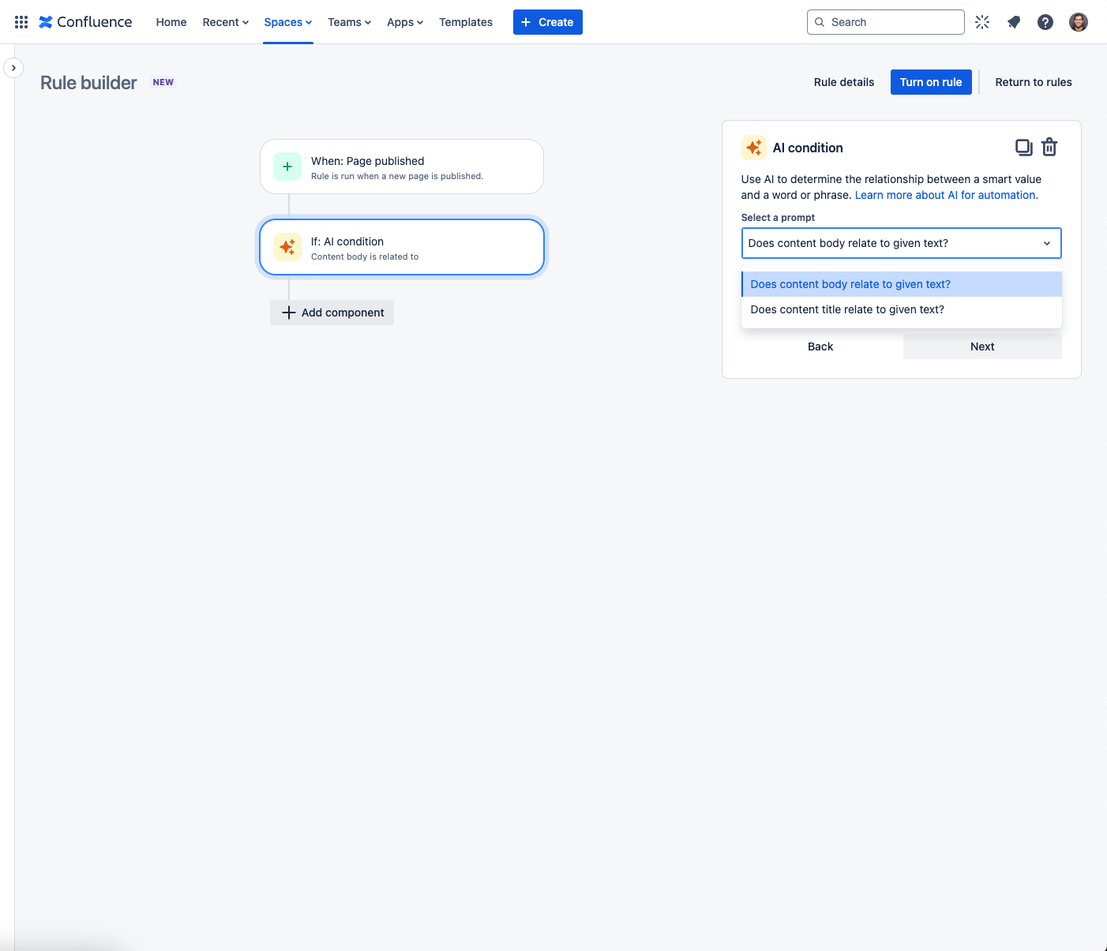This screenshot has width=1107, height=951.
Task: Click the Rule builder heading
Action: point(88,83)
